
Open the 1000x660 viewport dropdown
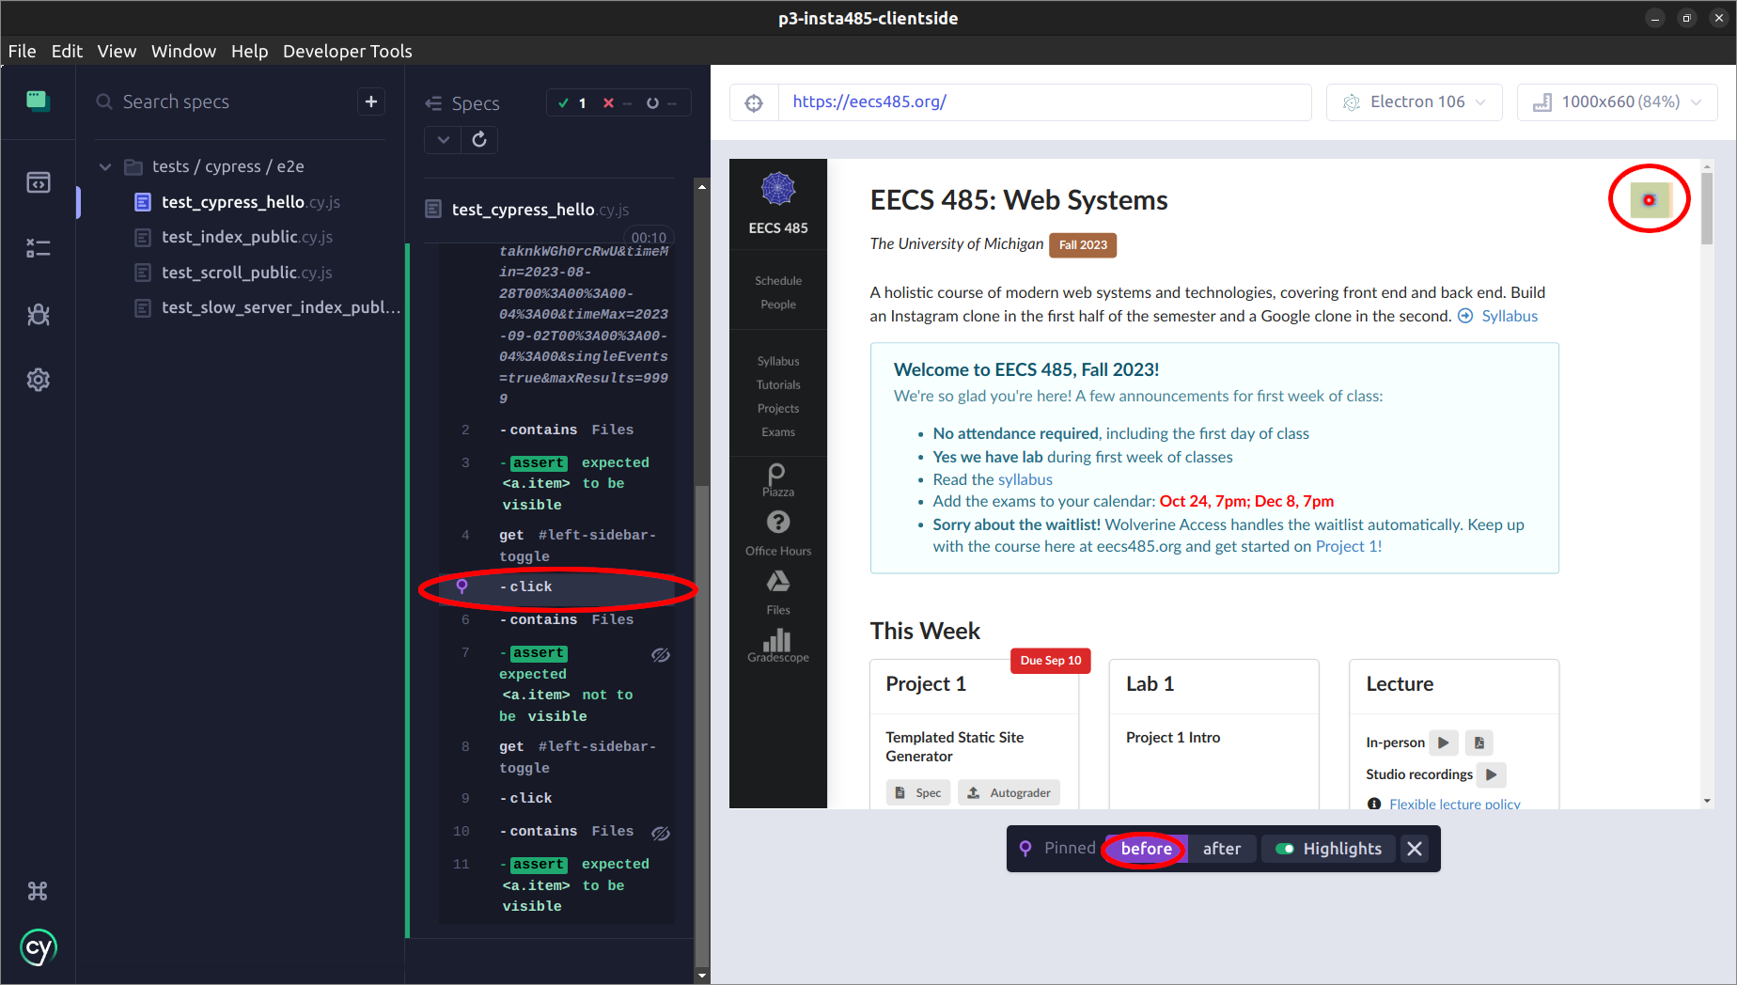coord(1617,102)
